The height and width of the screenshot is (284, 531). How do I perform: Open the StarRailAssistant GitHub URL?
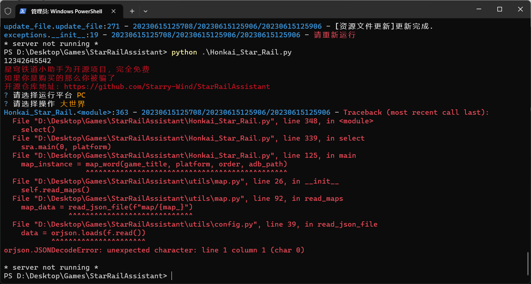[167, 86]
